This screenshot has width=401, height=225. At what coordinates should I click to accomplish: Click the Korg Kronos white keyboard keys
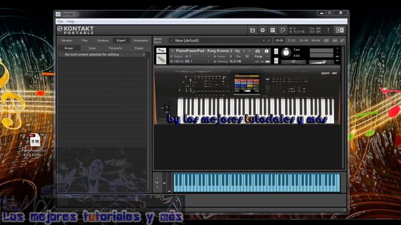[x=256, y=111]
